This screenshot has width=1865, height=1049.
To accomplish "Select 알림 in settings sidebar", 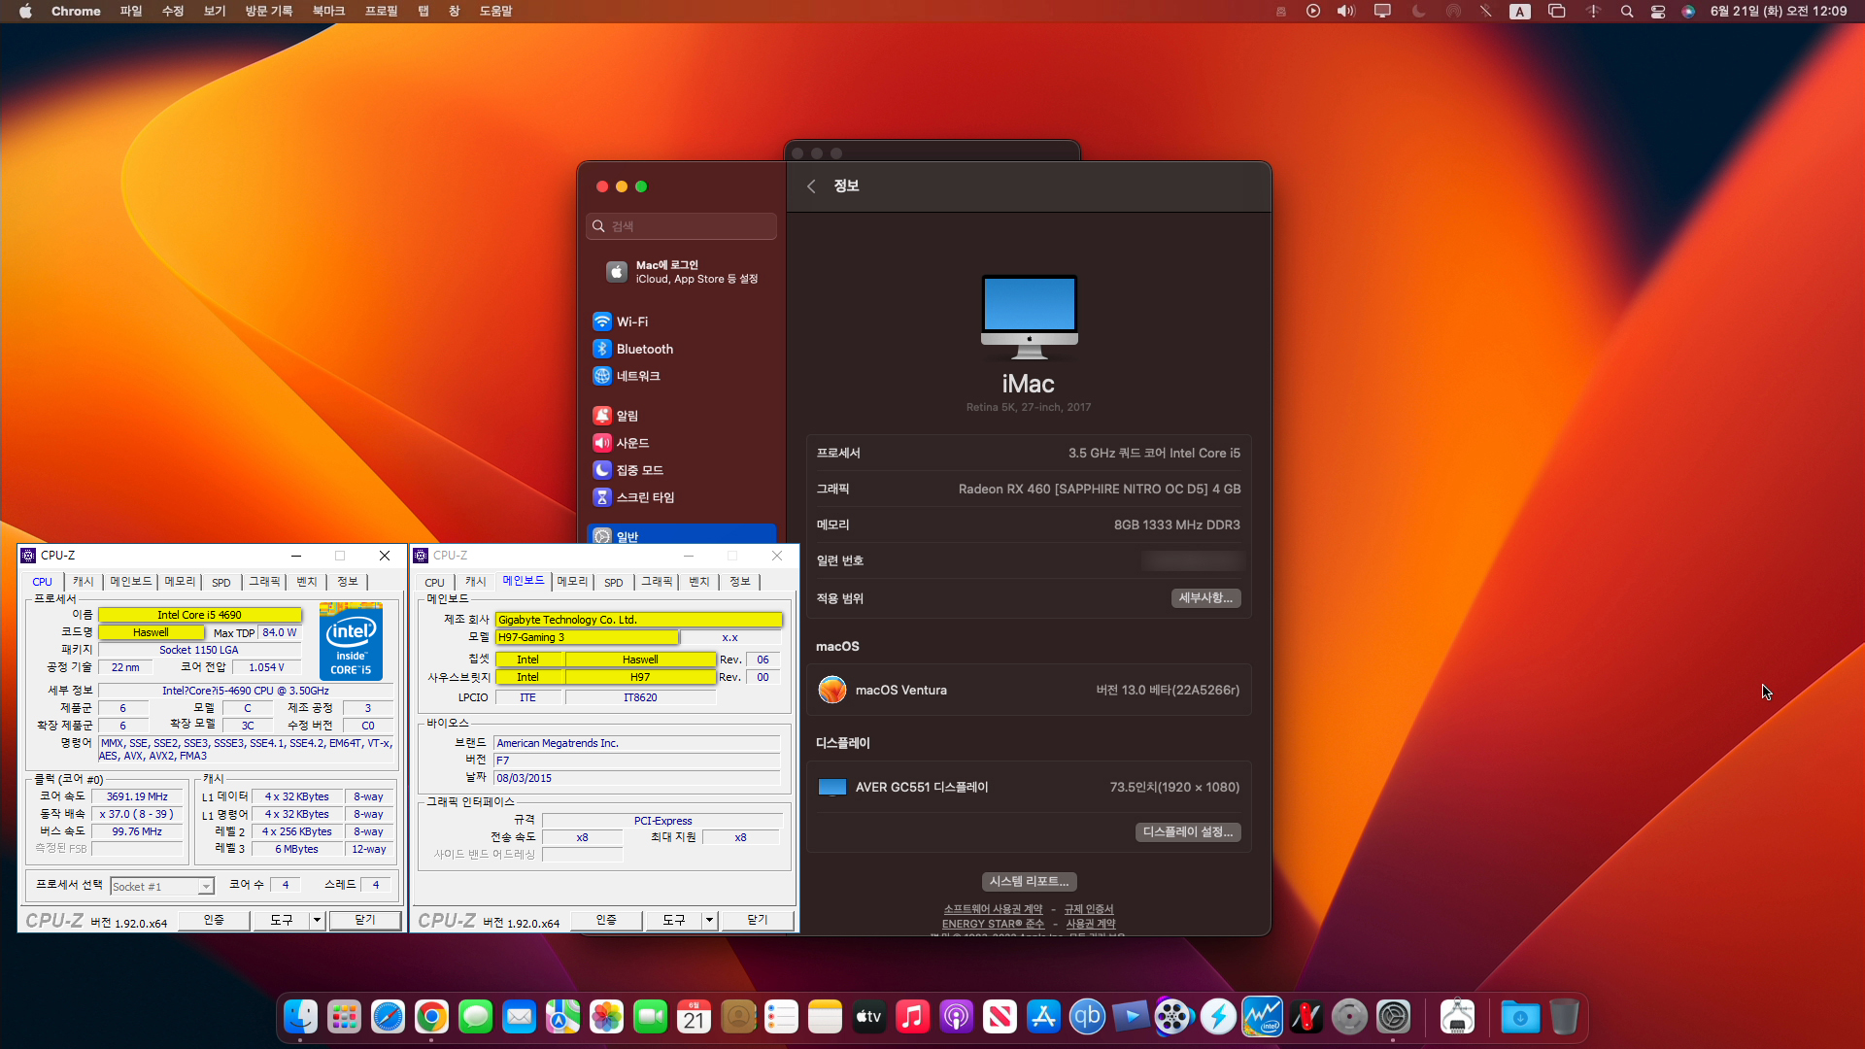I will click(681, 416).
